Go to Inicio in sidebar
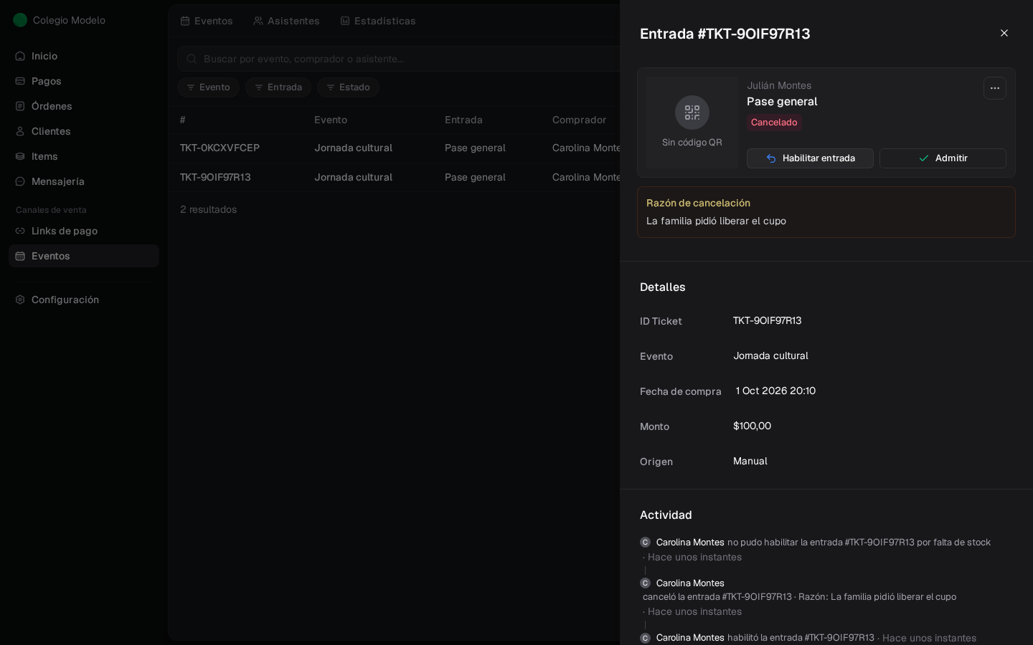Image resolution: width=1033 pixels, height=645 pixels. click(84, 56)
